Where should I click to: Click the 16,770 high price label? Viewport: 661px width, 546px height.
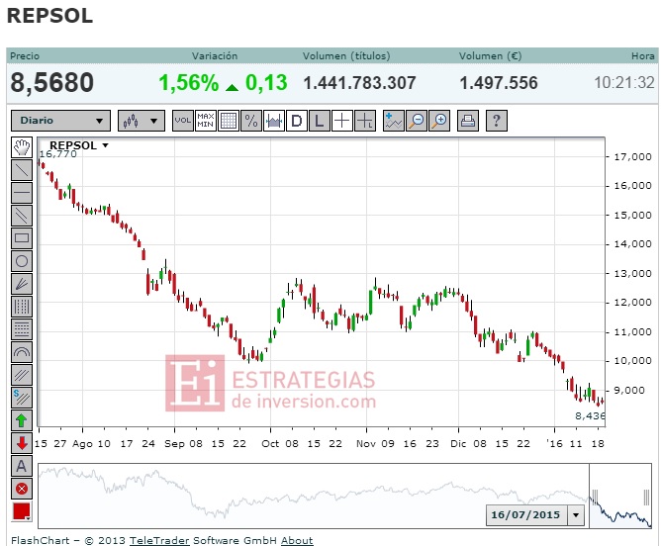click(x=58, y=154)
